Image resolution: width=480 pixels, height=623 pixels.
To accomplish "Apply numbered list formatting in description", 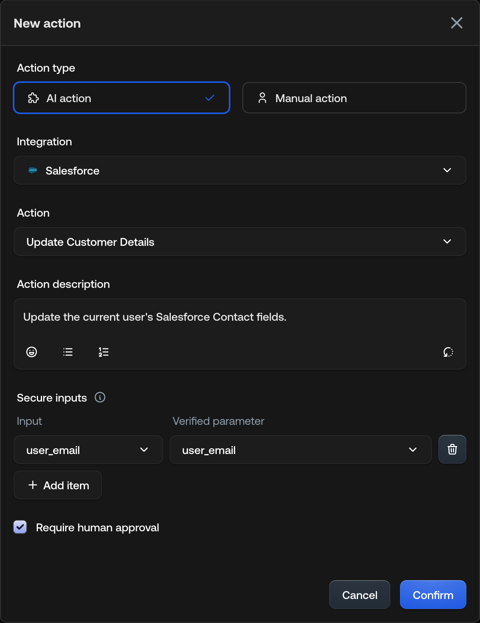I will coord(104,352).
